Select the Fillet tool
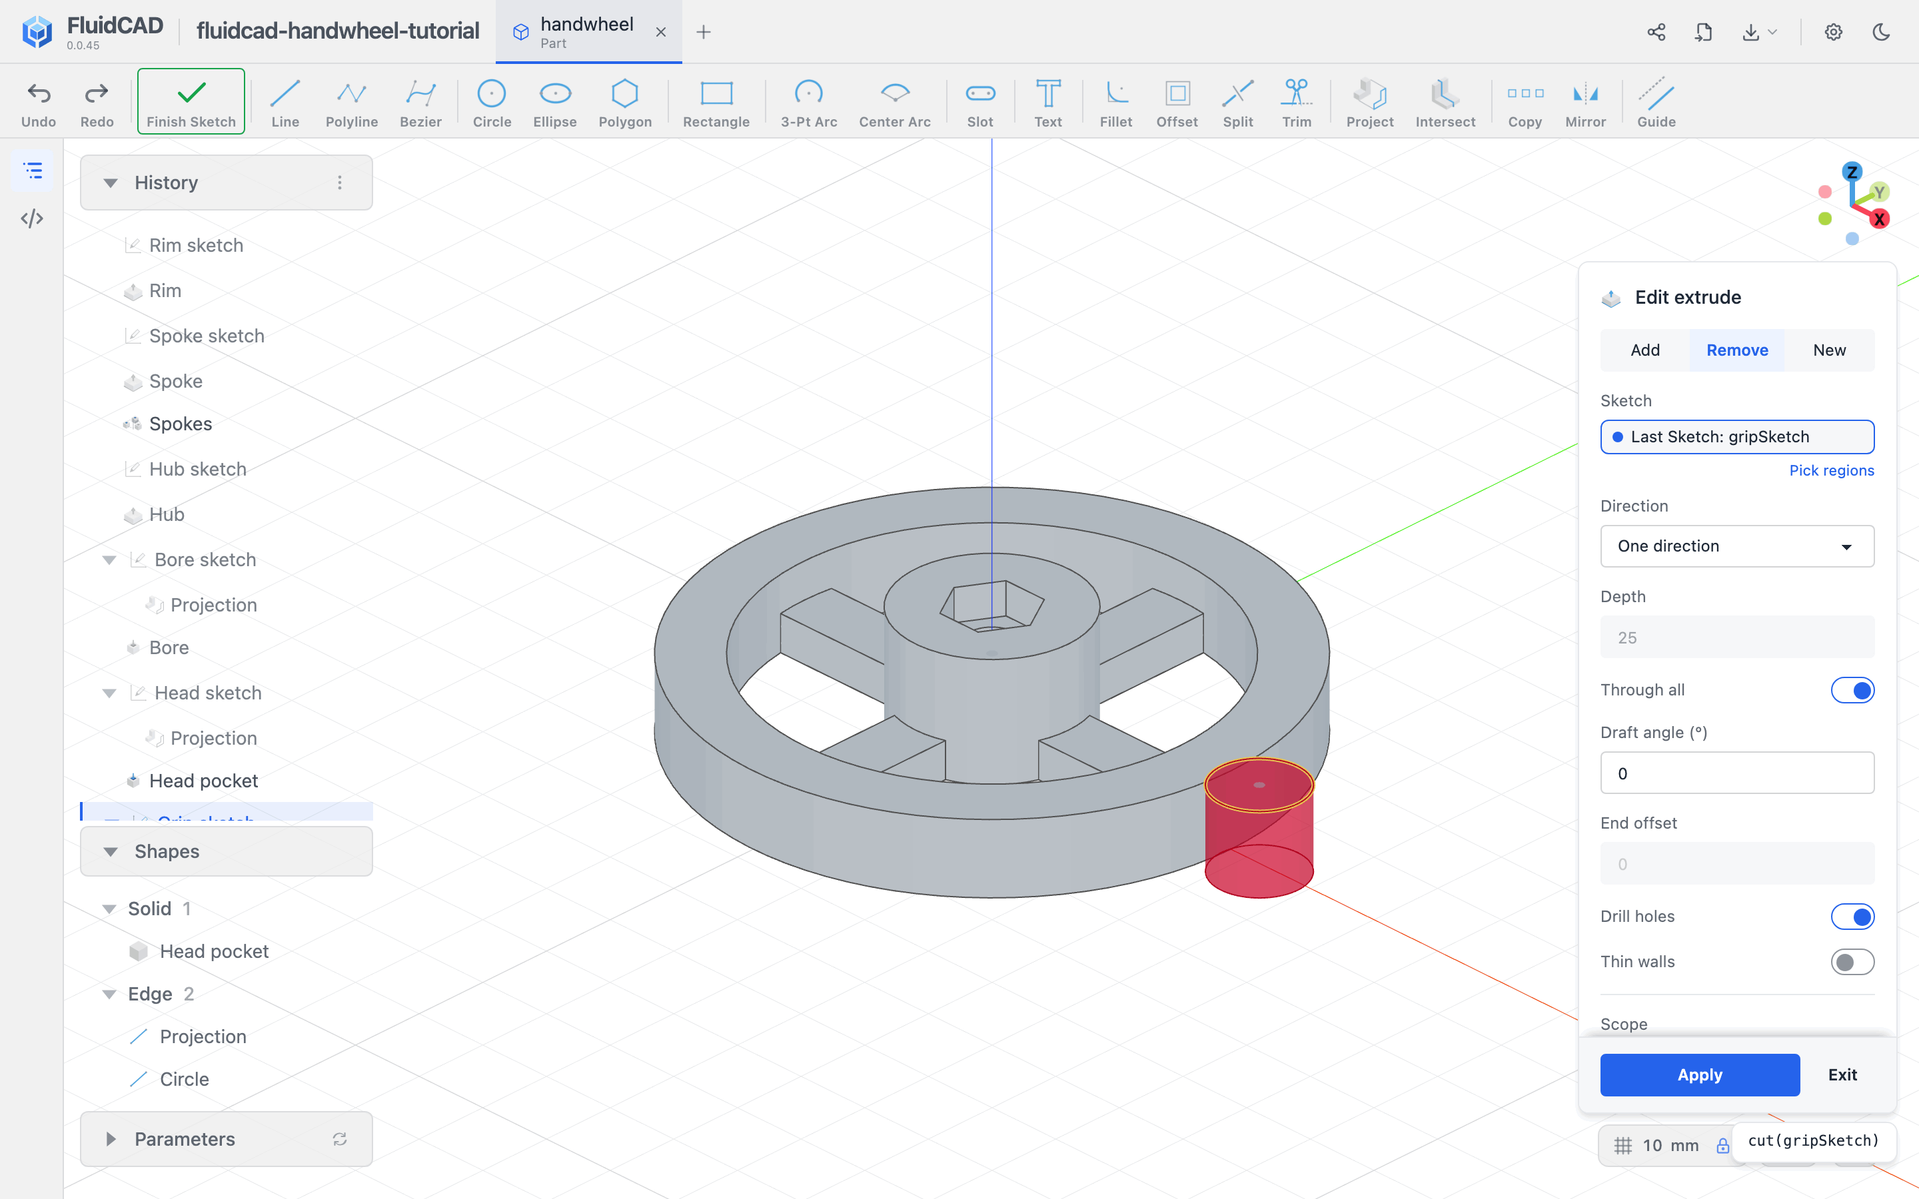This screenshot has width=1919, height=1199. coord(1115,103)
